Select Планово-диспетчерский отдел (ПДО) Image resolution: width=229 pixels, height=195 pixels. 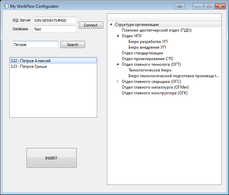(157, 30)
